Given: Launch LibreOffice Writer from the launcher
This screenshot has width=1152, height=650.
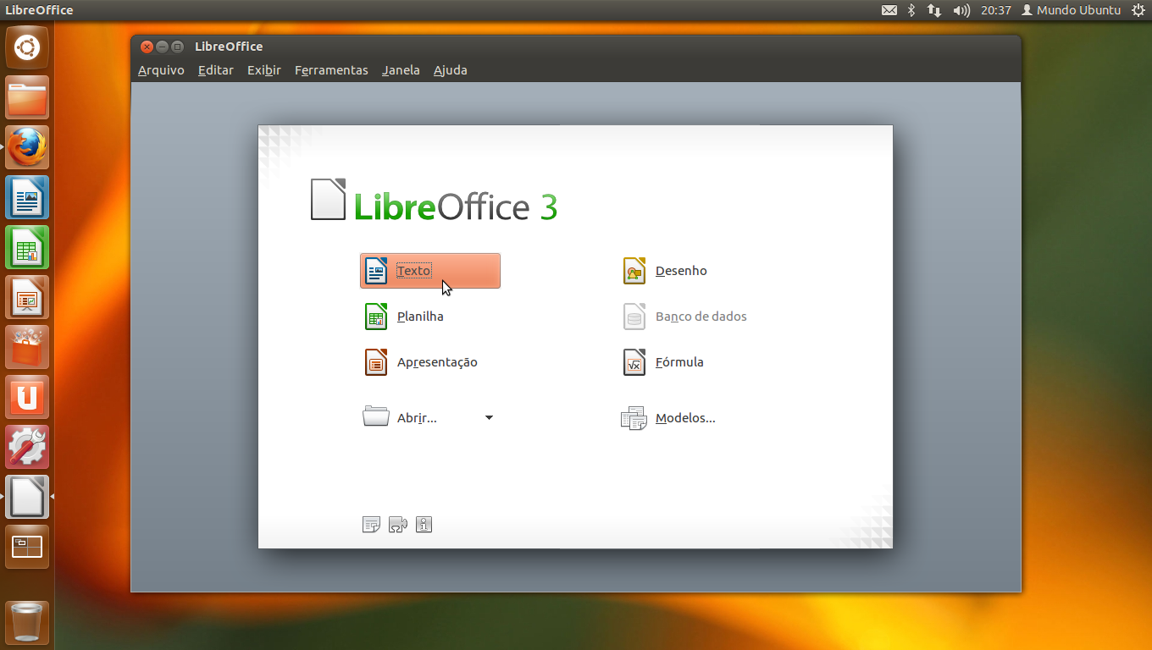Looking at the screenshot, I should [x=27, y=197].
